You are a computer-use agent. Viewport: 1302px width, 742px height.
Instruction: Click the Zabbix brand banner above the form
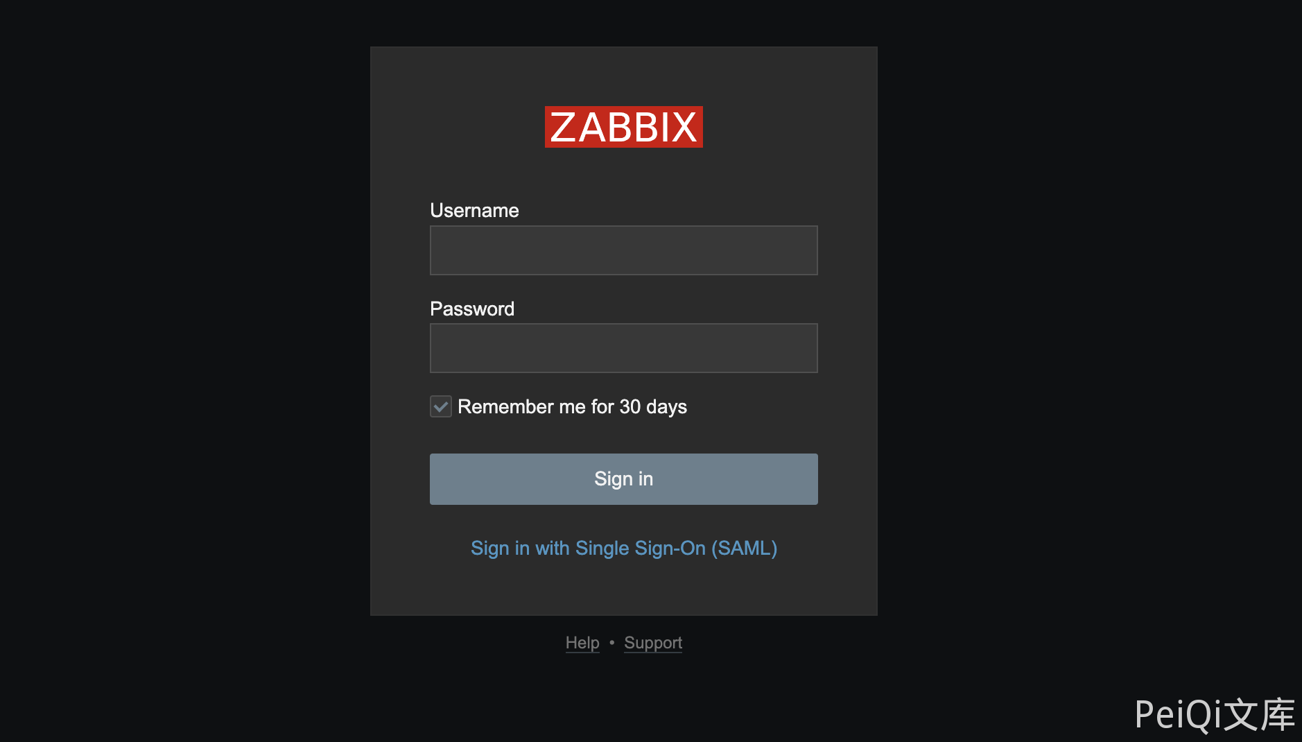(x=623, y=127)
